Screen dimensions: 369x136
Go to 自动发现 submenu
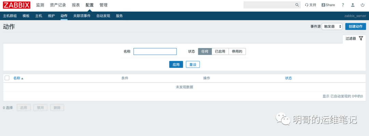103,16
